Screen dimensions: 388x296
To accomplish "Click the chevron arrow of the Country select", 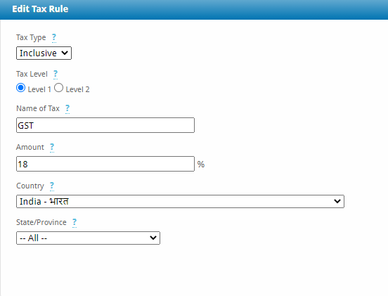I will click(337, 202).
